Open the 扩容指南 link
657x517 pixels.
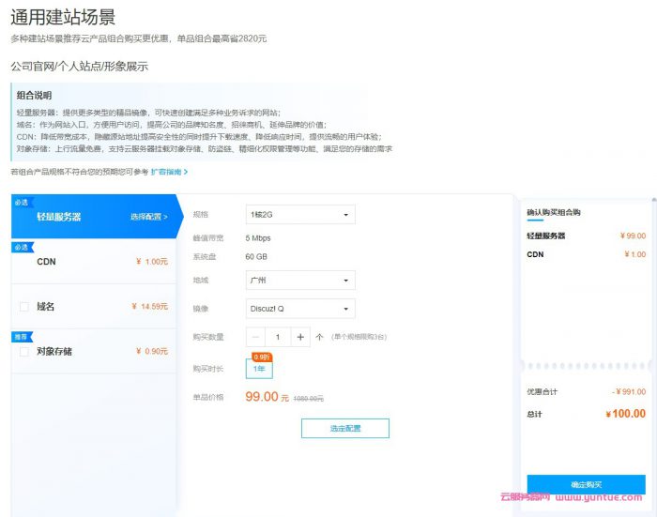[x=169, y=172]
